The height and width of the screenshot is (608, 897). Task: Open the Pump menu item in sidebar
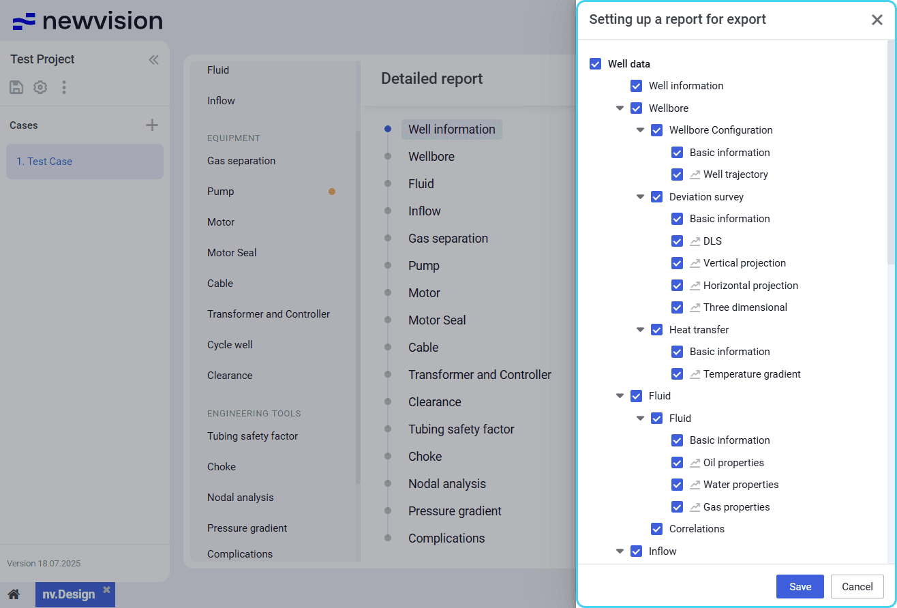[x=221, y=192]
